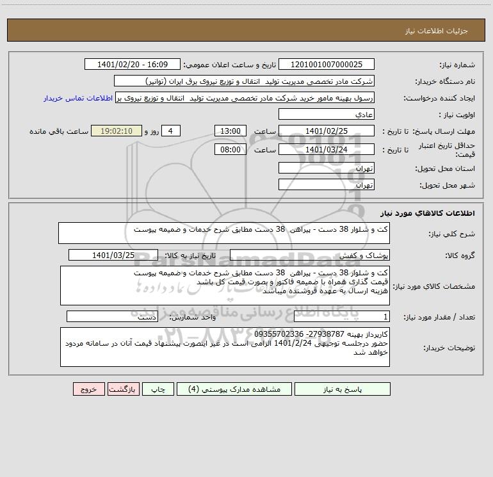
Task: Click the توضیحات خریدار text area
Action: tap(225, 347)
